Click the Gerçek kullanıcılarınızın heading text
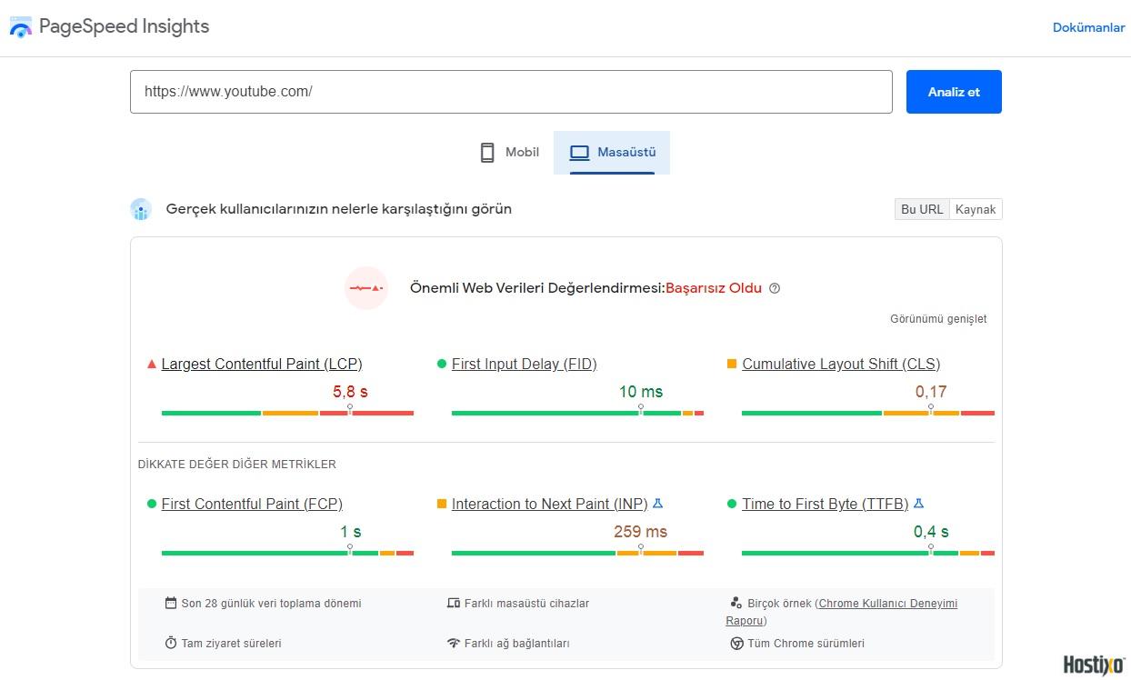The width and height of the screenshot is (1131, 680). click(339, 209)
